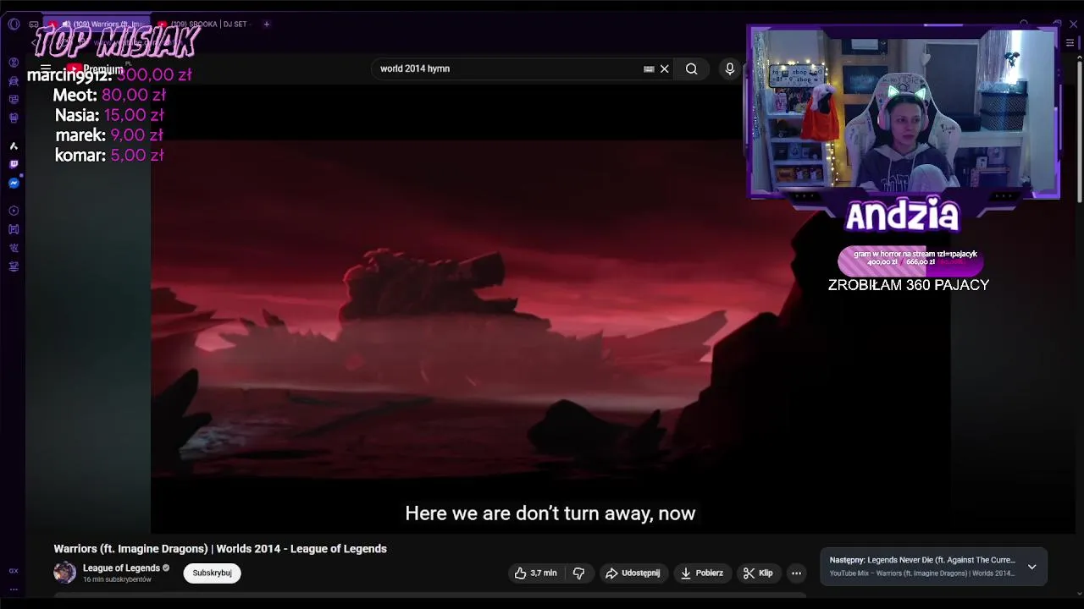Open the three-dots sidebar settings
1084x609 pixels.
tap(14, 590)
